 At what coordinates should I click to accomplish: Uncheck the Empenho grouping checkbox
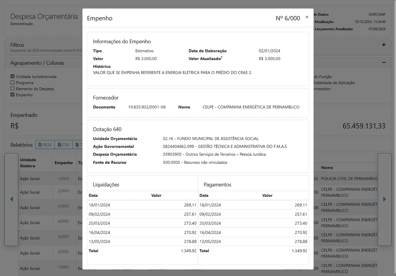(x=12, y=95)
